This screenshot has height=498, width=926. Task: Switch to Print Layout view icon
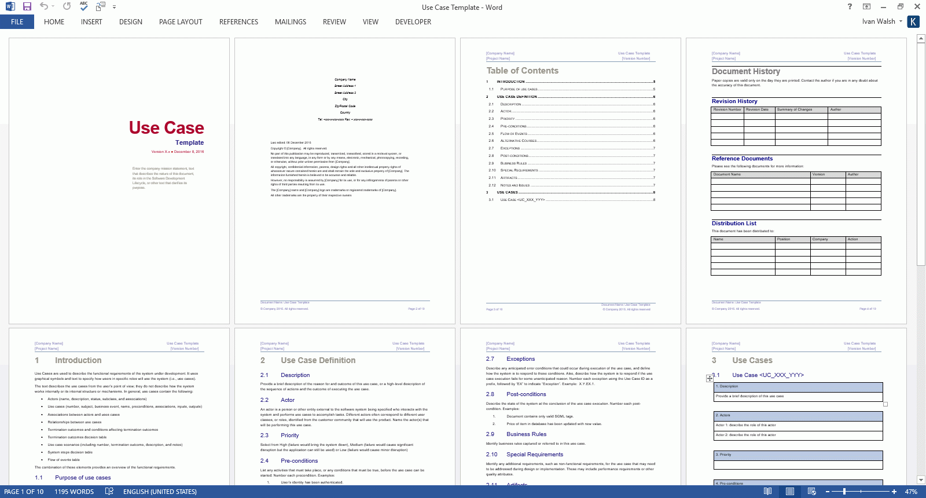[790, 492]
